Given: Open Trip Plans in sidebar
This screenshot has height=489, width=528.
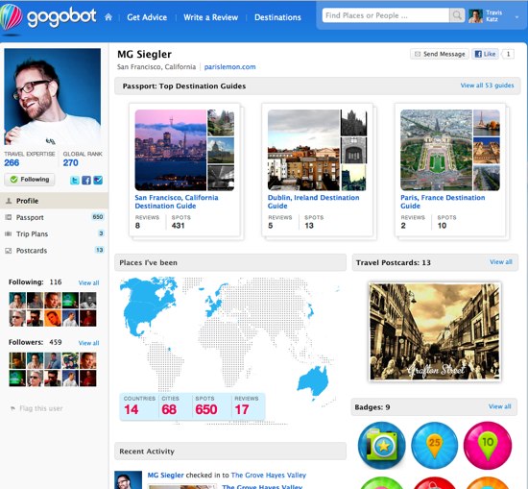Looking at the screenshot, I should pos(54,233).
